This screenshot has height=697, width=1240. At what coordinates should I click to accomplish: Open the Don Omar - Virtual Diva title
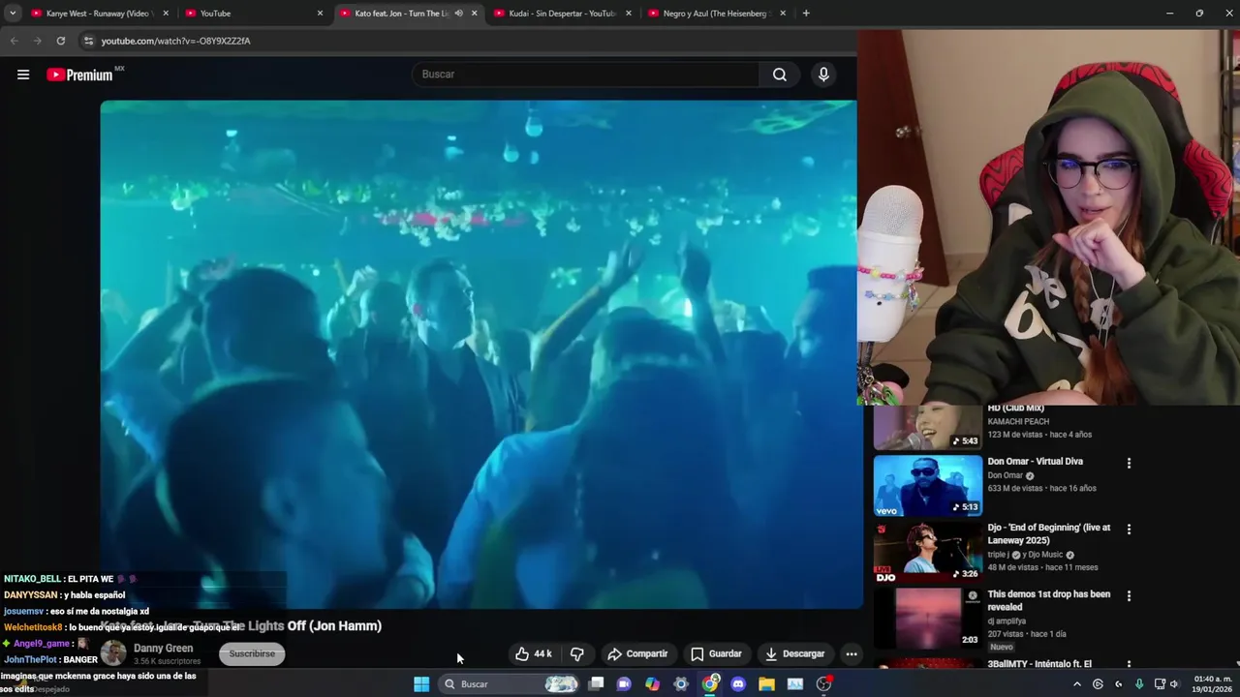pos(1035,462)
